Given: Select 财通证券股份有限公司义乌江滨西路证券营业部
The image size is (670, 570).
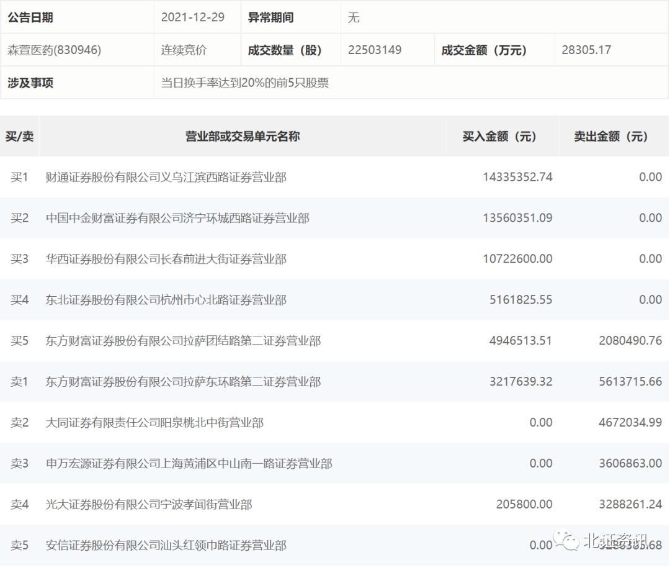Looking at the screenshot, I should click(x=166, y=177).
